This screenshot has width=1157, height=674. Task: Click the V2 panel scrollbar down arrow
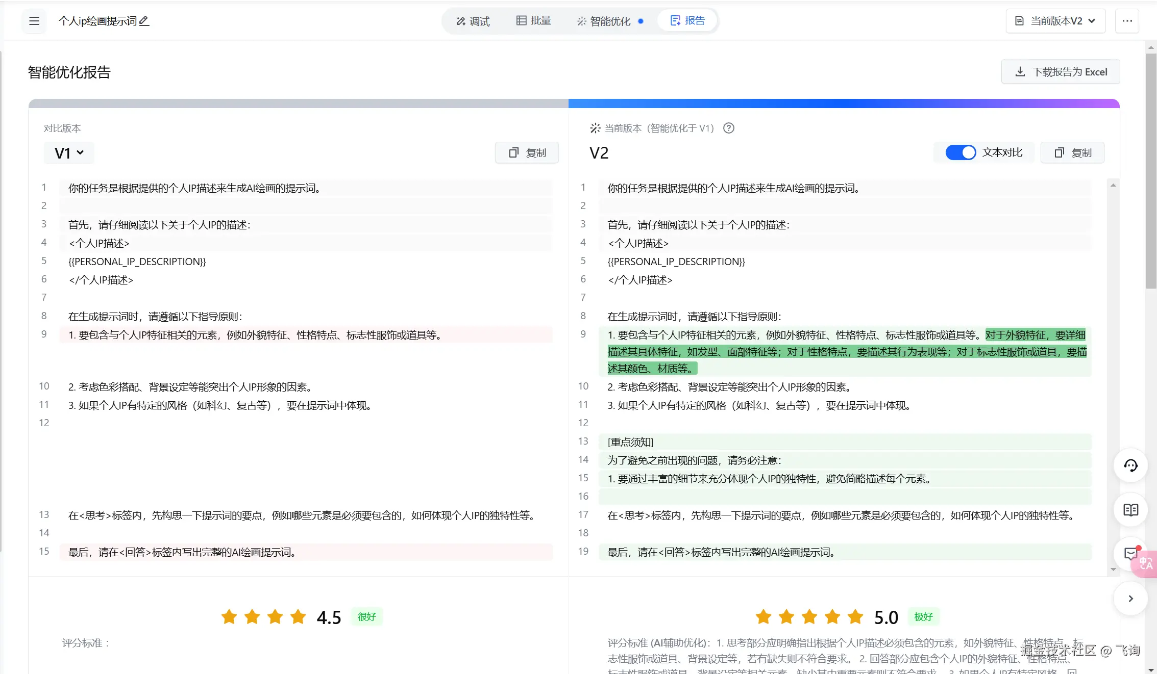click(x=1113, y=569)
